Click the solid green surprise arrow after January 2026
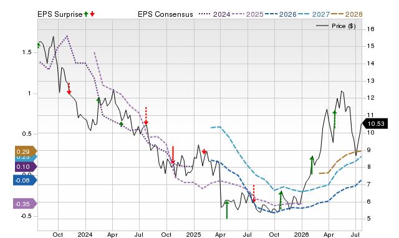The width and height of the screenshot is (399, 238). (x=312, y=165)
